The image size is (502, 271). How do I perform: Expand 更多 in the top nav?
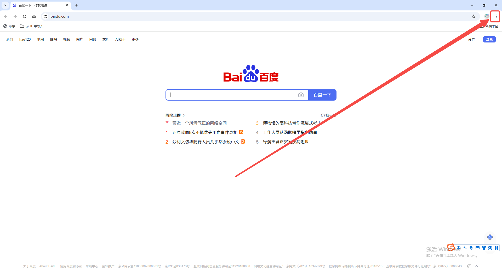[135, 39]
